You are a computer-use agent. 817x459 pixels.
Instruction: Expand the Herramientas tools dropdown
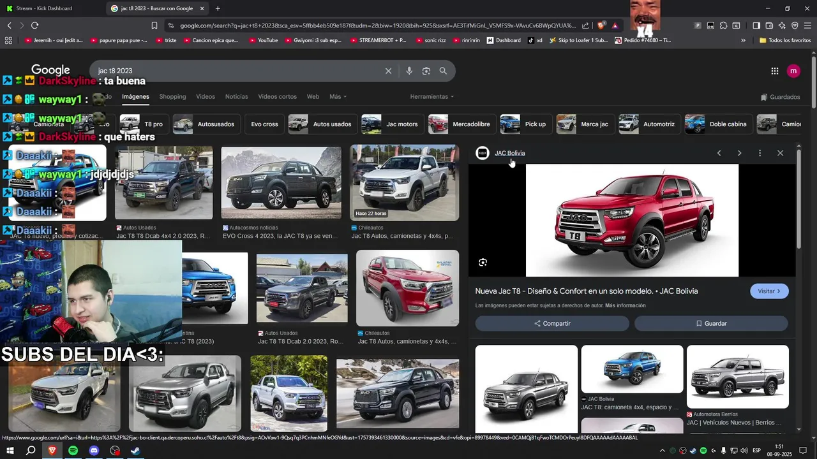click(432, 97)
